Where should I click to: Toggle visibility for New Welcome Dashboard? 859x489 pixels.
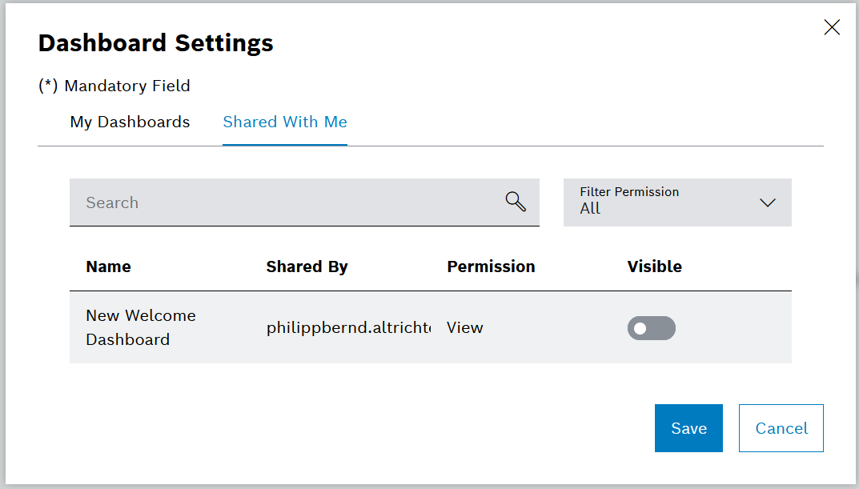tap(651, 328)
